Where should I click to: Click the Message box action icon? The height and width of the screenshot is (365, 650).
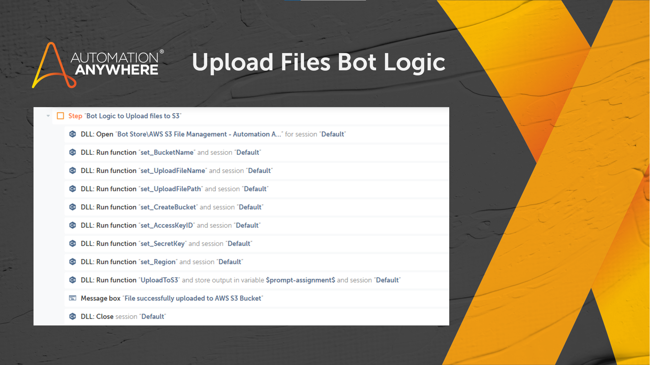click(x=72, y=298)
